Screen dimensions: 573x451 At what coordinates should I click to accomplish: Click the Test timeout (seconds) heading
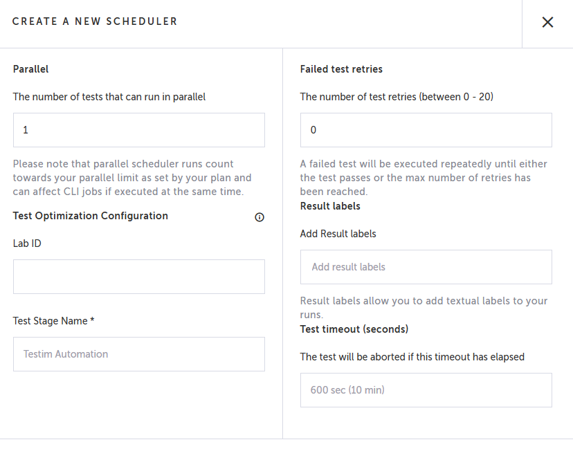click(x=354, y=329)
